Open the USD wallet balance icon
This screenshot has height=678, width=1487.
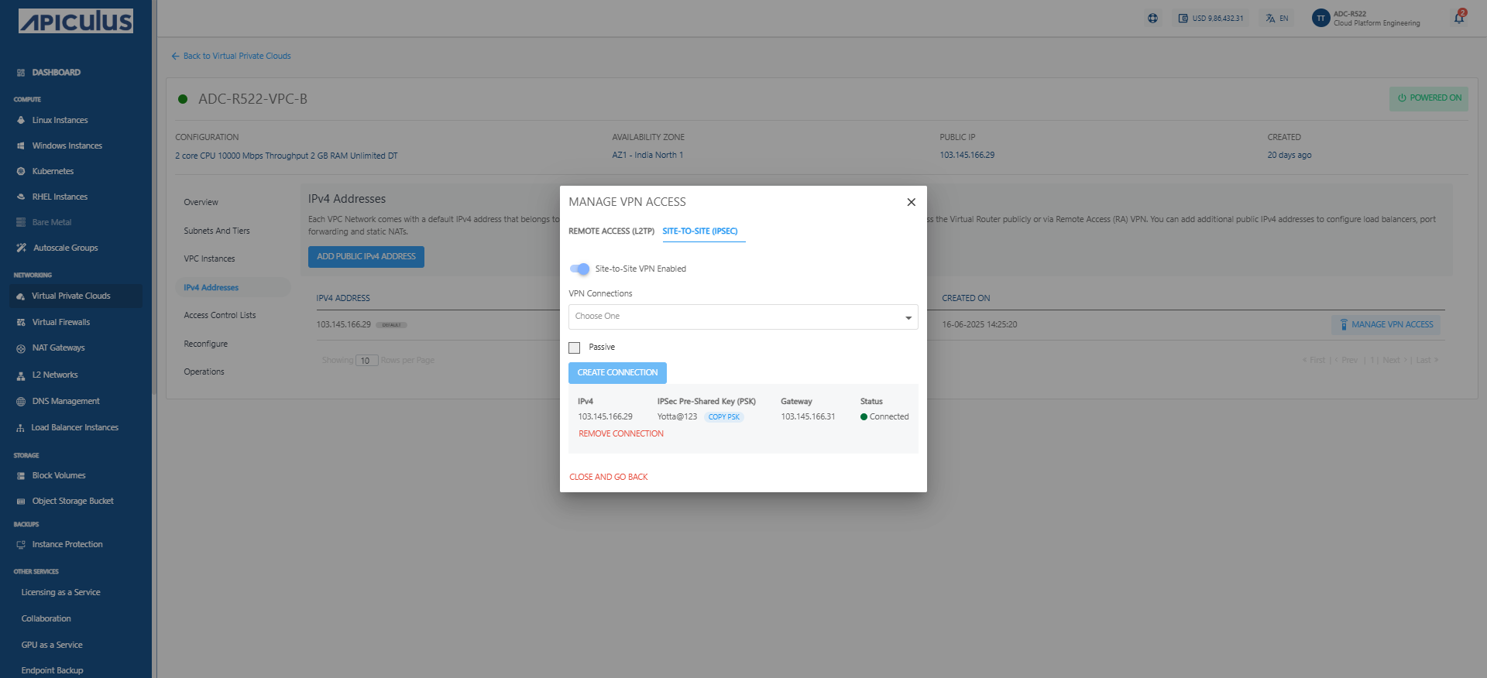point(1183,19)
